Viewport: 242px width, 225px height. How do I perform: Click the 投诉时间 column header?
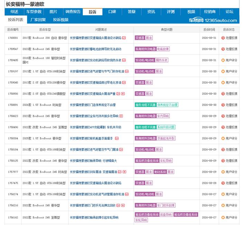point(209,29)
